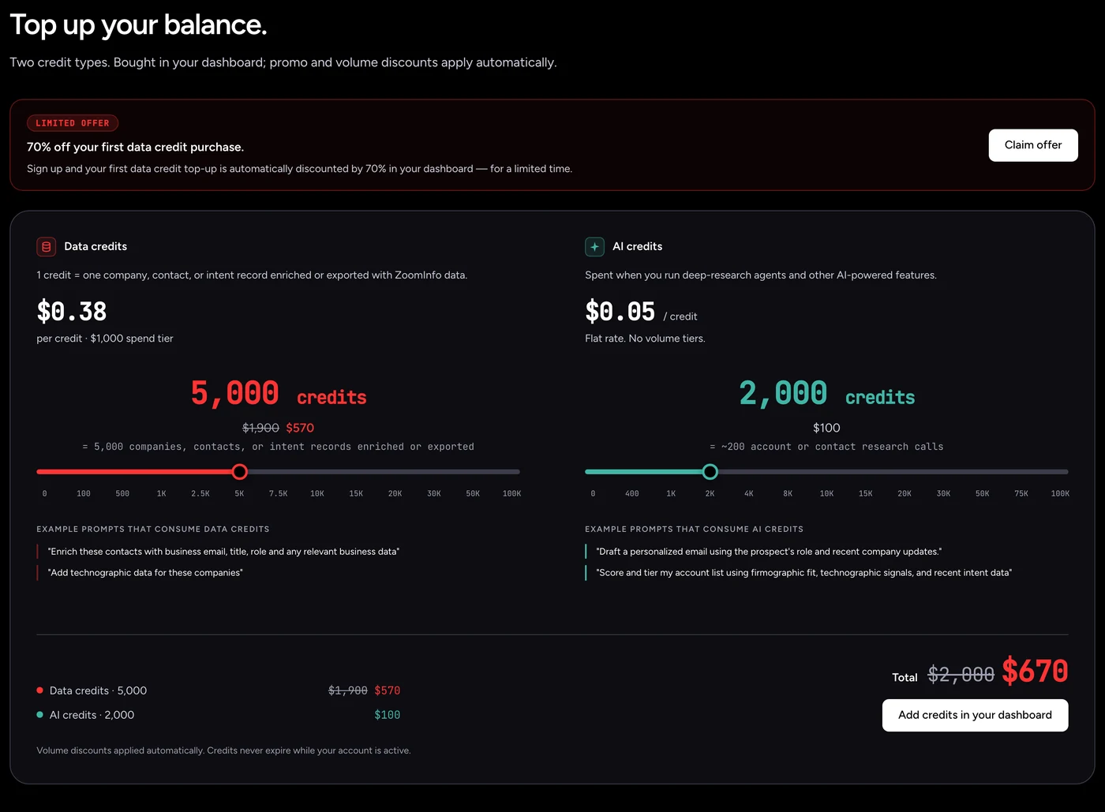Click the struck-through $2,000 total
This screenshot has width=1105, height=812.
pos(961,675)
